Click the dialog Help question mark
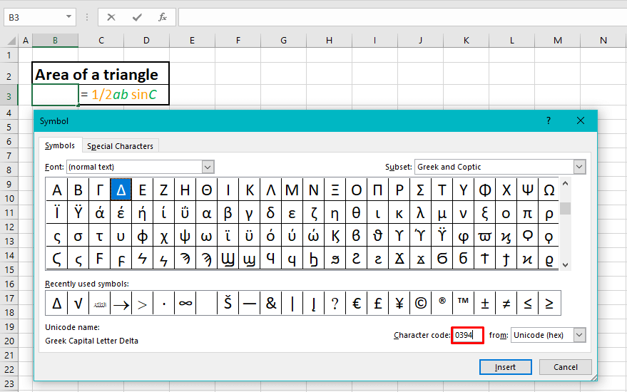Image resolution: width=627 pixels, height=392 pixels. click(x=549, y=120)
